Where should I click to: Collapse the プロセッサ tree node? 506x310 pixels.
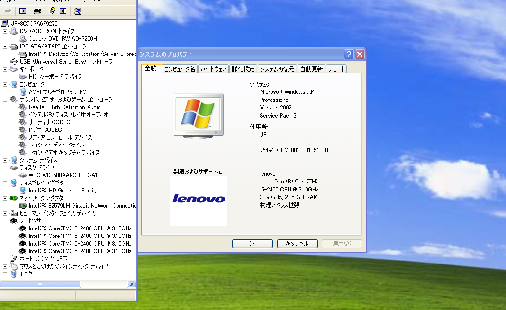(4, 220)
